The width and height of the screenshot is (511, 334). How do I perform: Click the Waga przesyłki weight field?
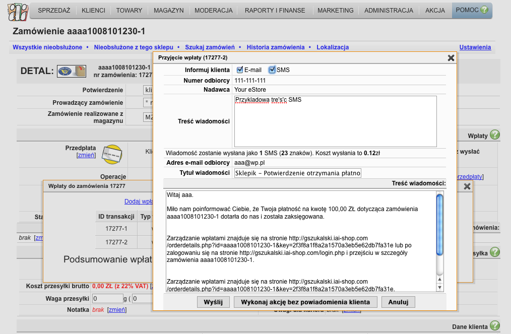pyautogui.click(x=107, y=298)
